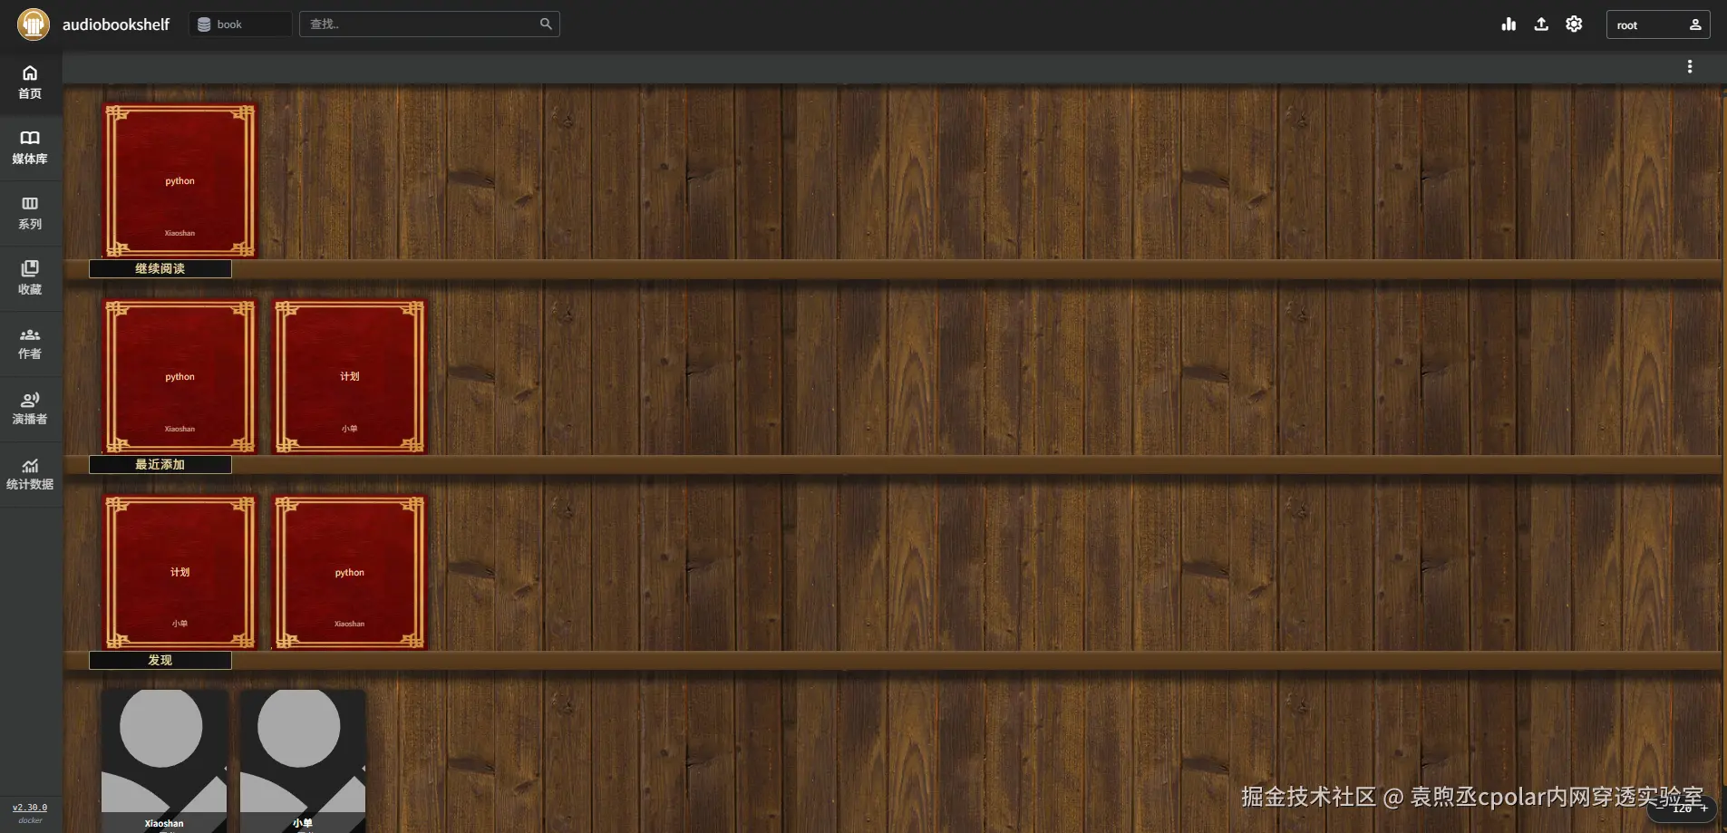Open python book on 最近添加 shelf

179,377
